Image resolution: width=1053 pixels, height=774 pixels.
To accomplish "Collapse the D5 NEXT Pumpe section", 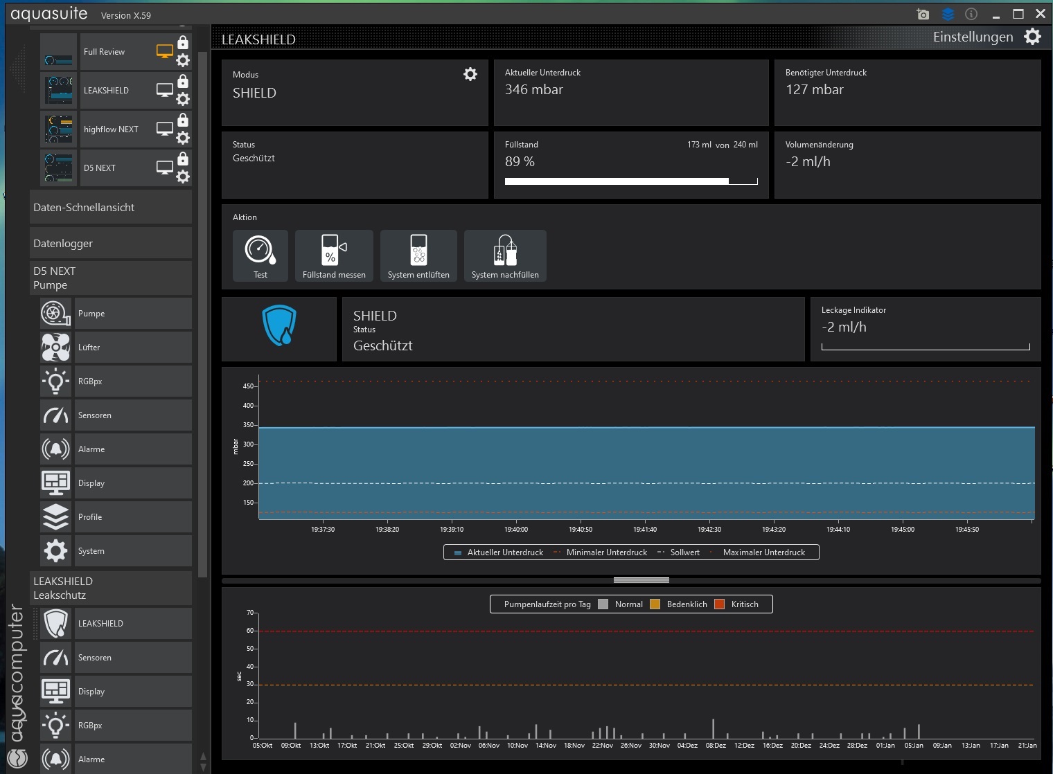I will (x=111, y=278).
